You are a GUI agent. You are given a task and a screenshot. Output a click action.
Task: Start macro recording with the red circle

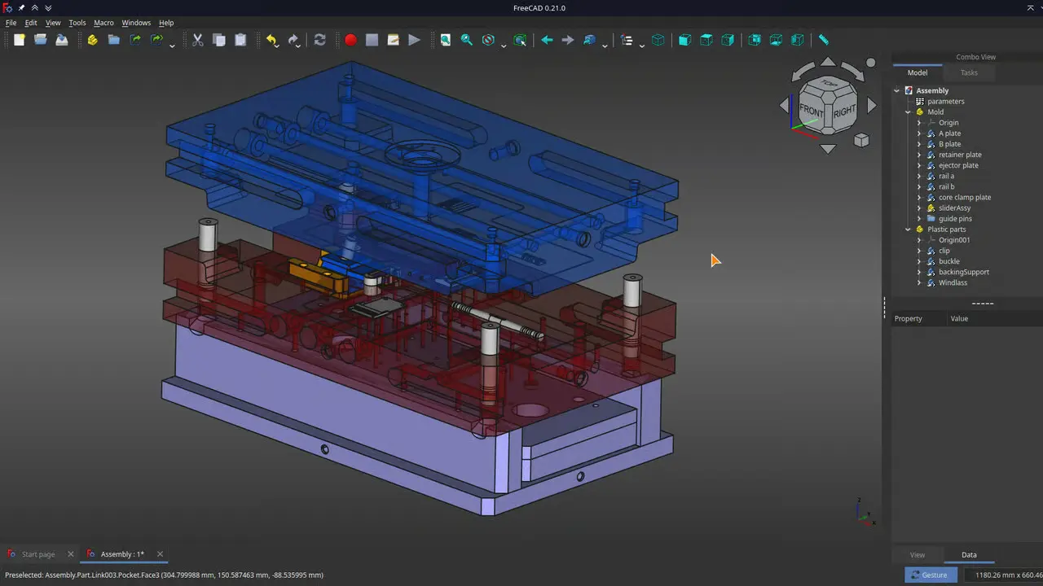[x=350, y=40]
